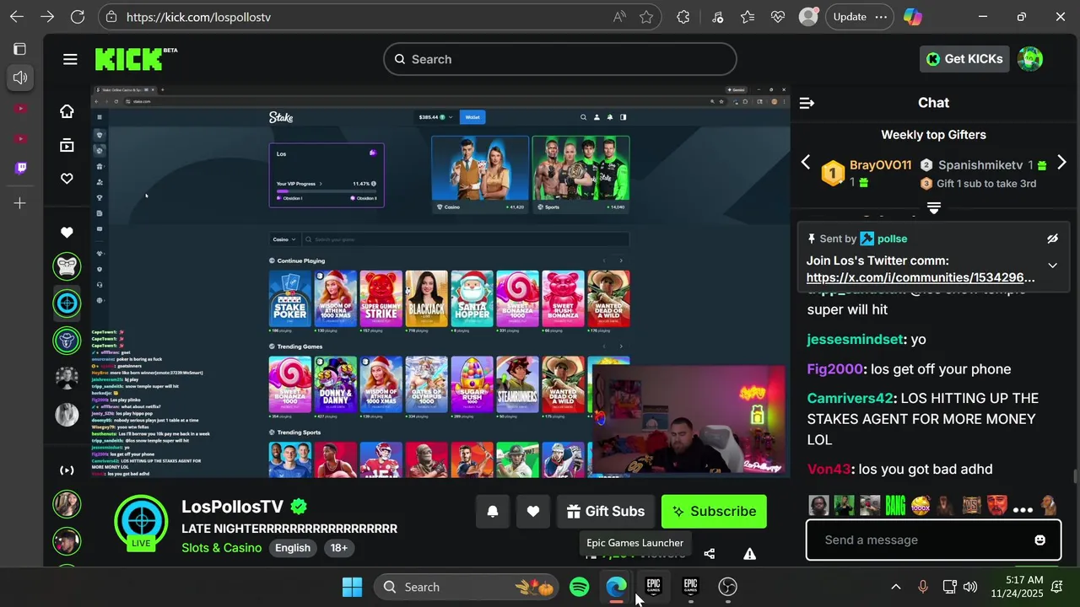
Task: Click the Get KICKs button
Action: (964, 59)
